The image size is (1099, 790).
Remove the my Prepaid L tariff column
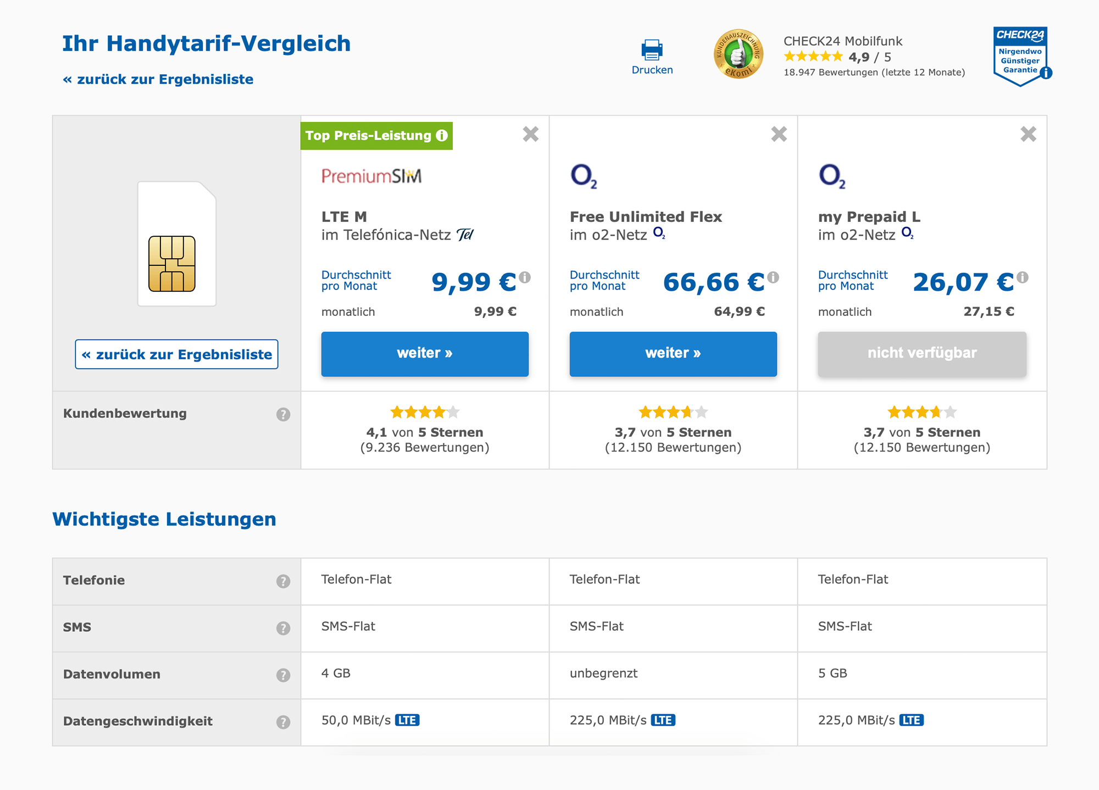click(x=1028, y=134)
